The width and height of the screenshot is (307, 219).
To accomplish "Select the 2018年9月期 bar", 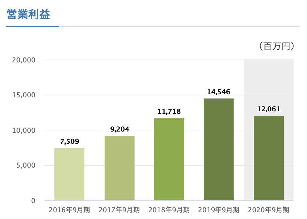I will click(x=169, y=159).
